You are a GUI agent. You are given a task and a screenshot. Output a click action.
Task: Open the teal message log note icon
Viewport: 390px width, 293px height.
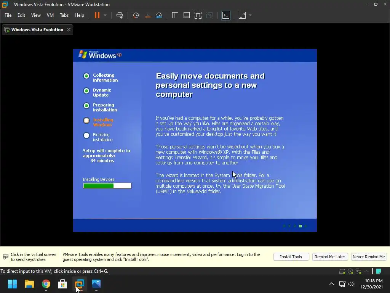tap(379, 271)
